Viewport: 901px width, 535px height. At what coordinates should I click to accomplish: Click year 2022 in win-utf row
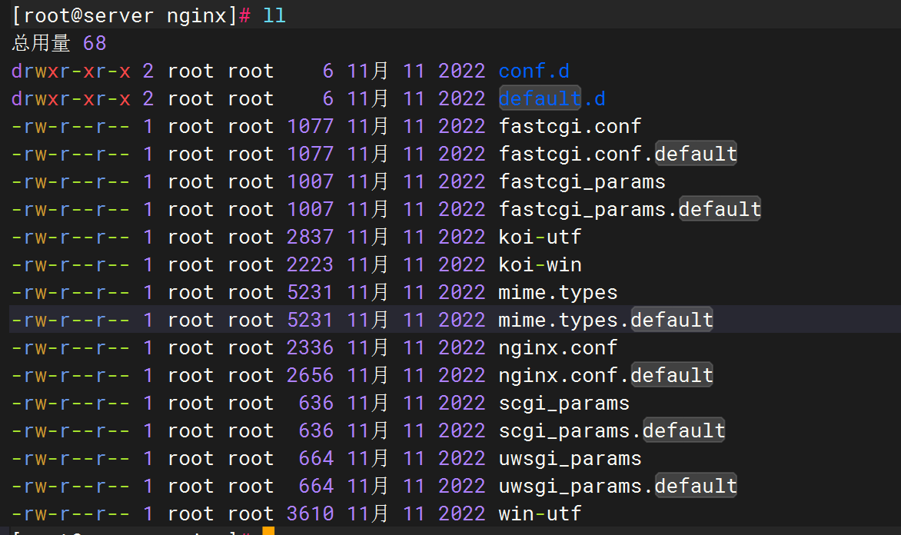click(462, 513)
